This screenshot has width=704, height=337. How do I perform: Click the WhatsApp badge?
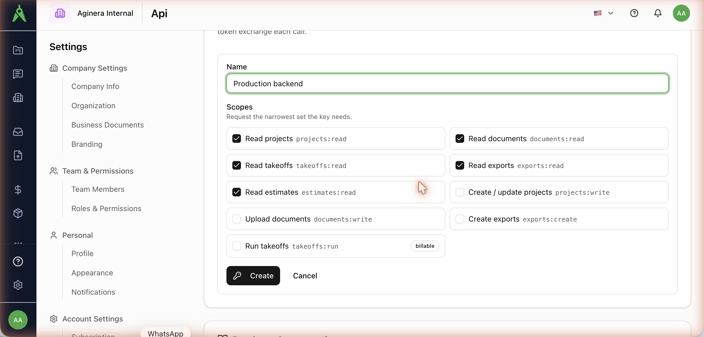pos(165,333)
